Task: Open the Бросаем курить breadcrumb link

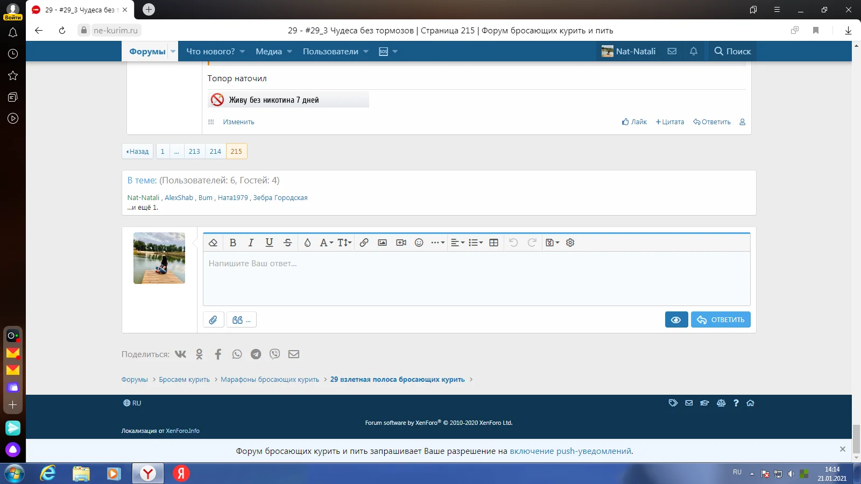Action: 185,380
